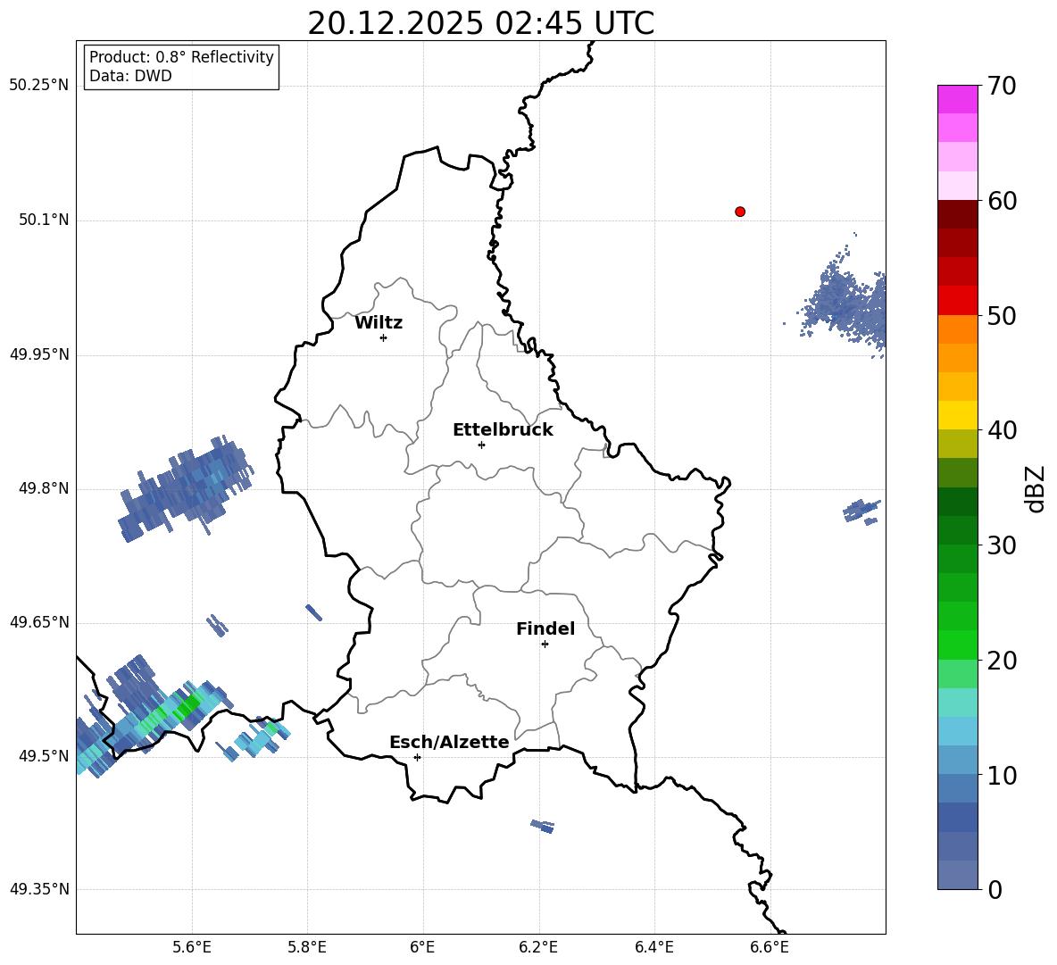1057x965 pixels.
Task: Click the 49.5°N latitude label
Action: pos(44,755)
